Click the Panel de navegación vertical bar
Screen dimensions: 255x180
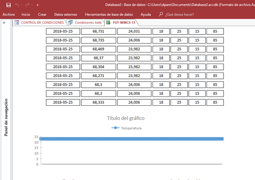tap(6, 117)
